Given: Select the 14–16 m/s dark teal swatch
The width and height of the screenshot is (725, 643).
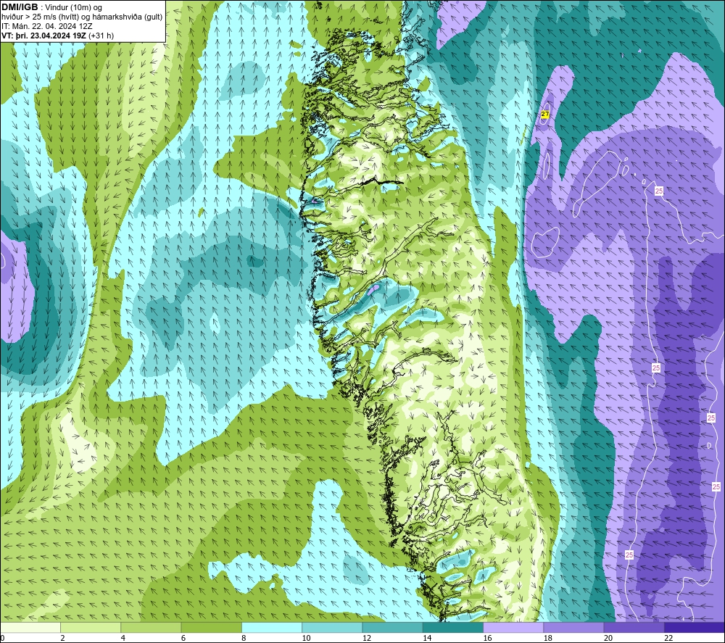Looking at the screenshot, I should click(x=453, y=628).
